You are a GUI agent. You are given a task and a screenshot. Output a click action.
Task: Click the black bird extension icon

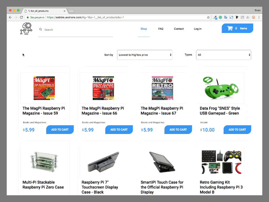coord(237,18)
